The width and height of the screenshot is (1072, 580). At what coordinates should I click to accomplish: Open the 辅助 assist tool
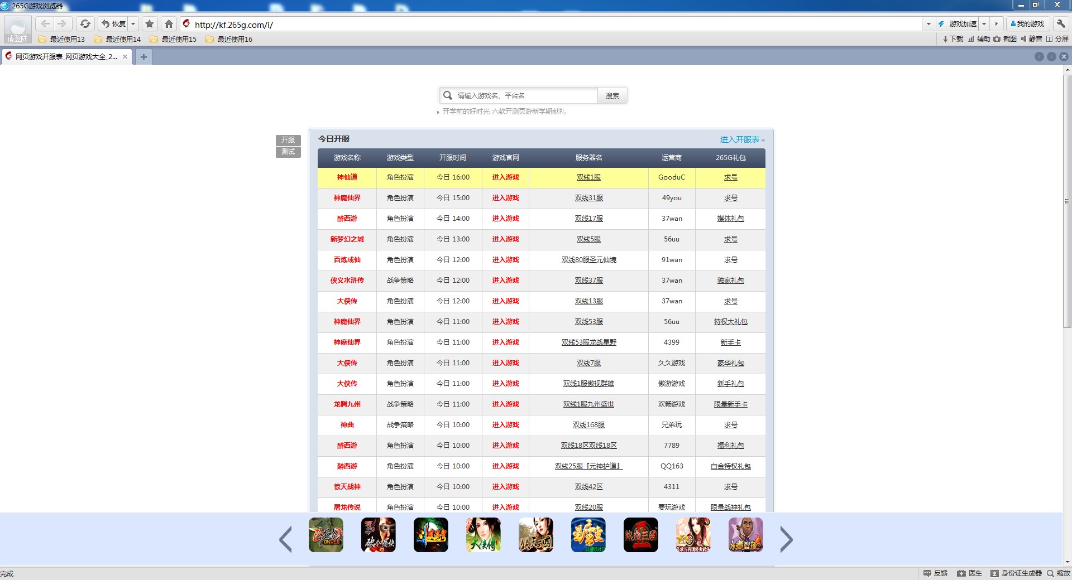tap(979, 39)
